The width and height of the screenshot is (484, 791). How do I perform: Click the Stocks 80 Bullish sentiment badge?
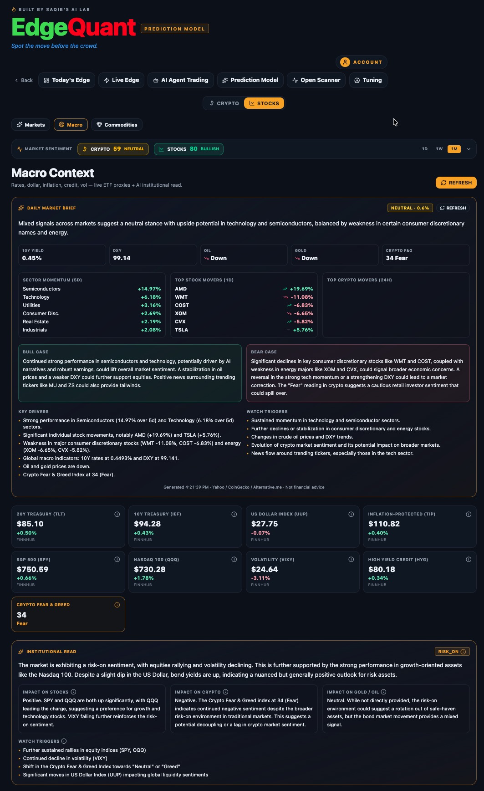coord(189,149)
